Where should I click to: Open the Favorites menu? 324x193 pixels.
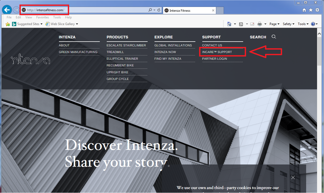coord(43,17)
